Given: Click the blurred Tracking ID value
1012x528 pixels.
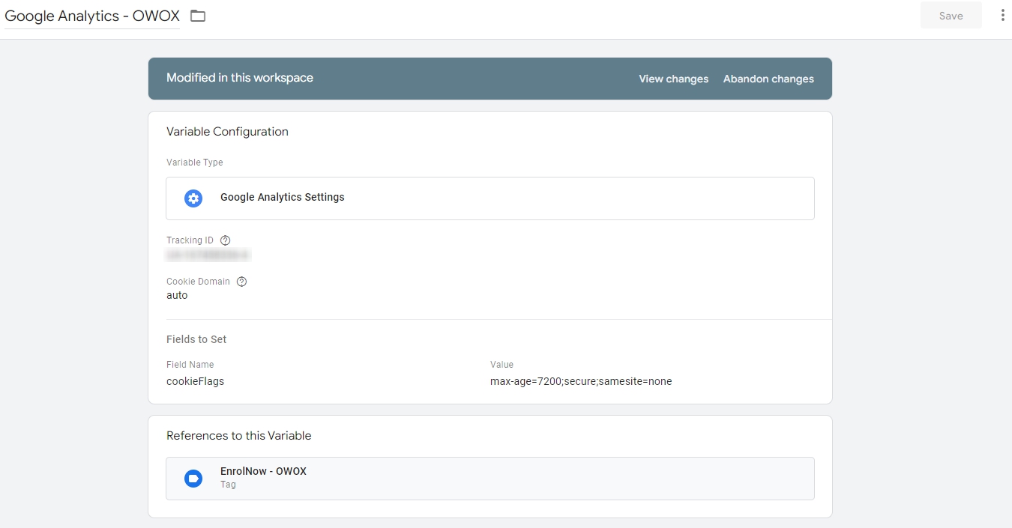Looking at the screenshot, I should click(208, 255).
